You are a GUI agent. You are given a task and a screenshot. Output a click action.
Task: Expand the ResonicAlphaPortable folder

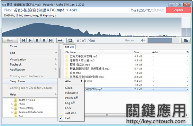pos(12,113)
